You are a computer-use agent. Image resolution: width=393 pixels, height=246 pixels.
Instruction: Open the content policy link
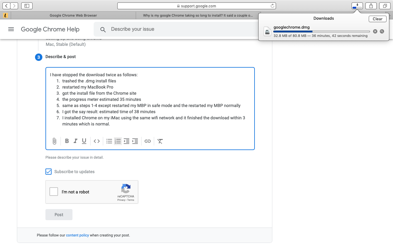pyautogui.click(x=77, y=235)
